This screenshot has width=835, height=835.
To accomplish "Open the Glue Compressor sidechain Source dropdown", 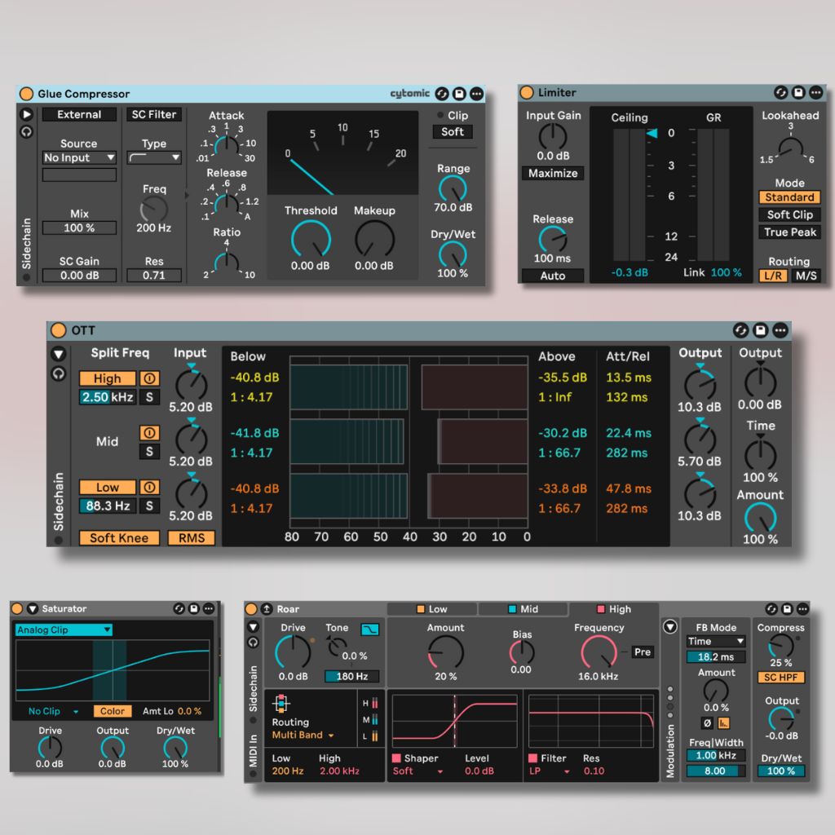I will click(x=79, y=157).
